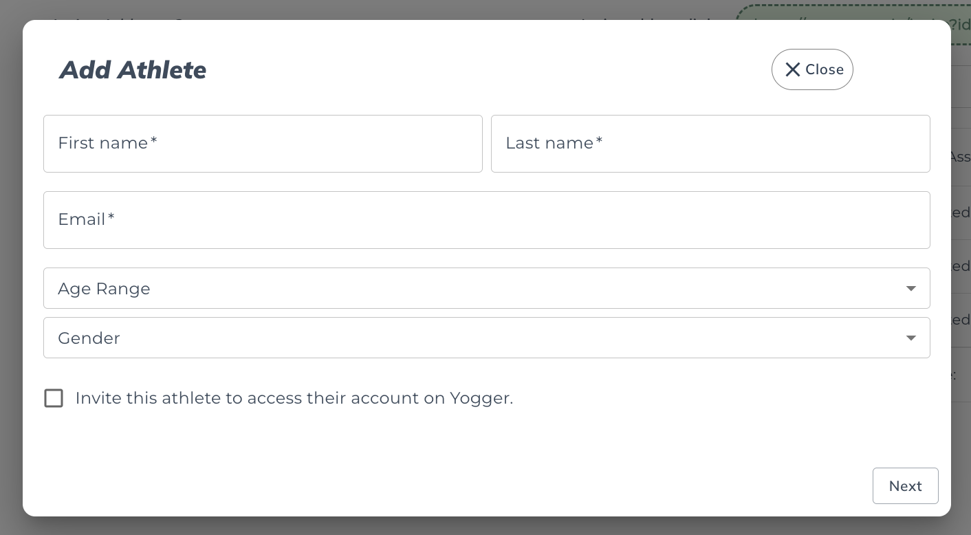971x535 pixels.
Task: Click the word 'Yogger' in invite text
Action: pyautogui.click(x=480, y=398)
